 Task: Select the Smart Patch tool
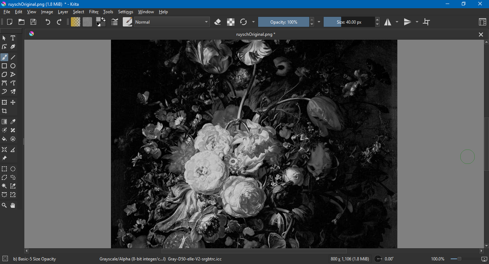click(13, 130)
